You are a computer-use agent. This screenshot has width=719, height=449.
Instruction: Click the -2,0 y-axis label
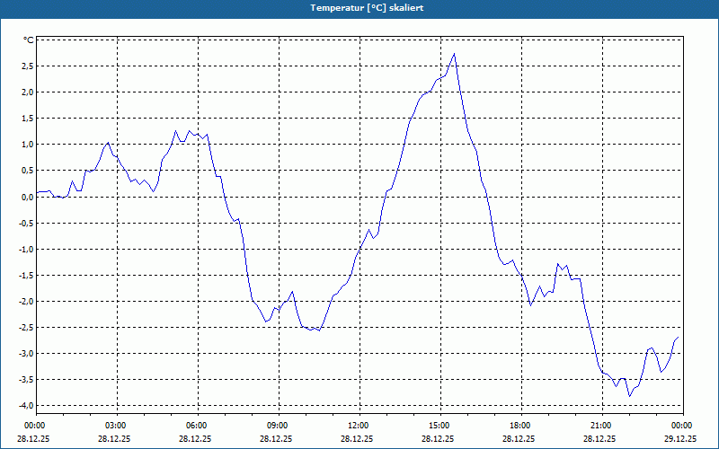click(27, 302)
